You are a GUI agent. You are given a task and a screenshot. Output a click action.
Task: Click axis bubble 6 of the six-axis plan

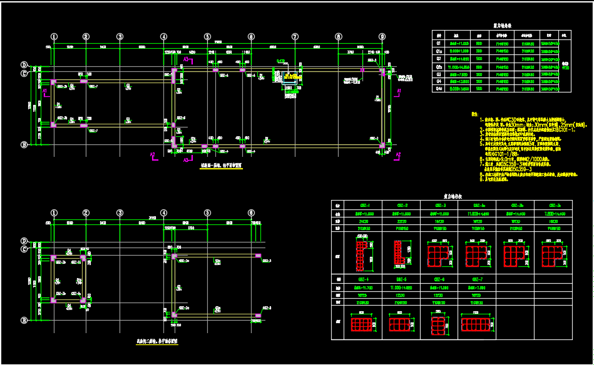(251, 213)
